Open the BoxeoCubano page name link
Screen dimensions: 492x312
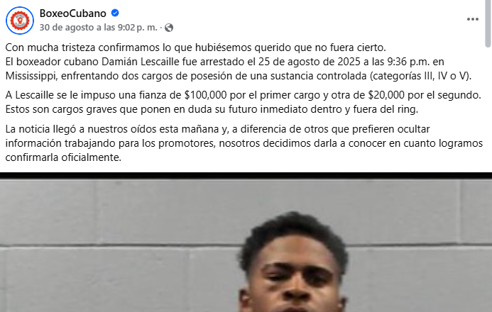(x=73, y=13)
